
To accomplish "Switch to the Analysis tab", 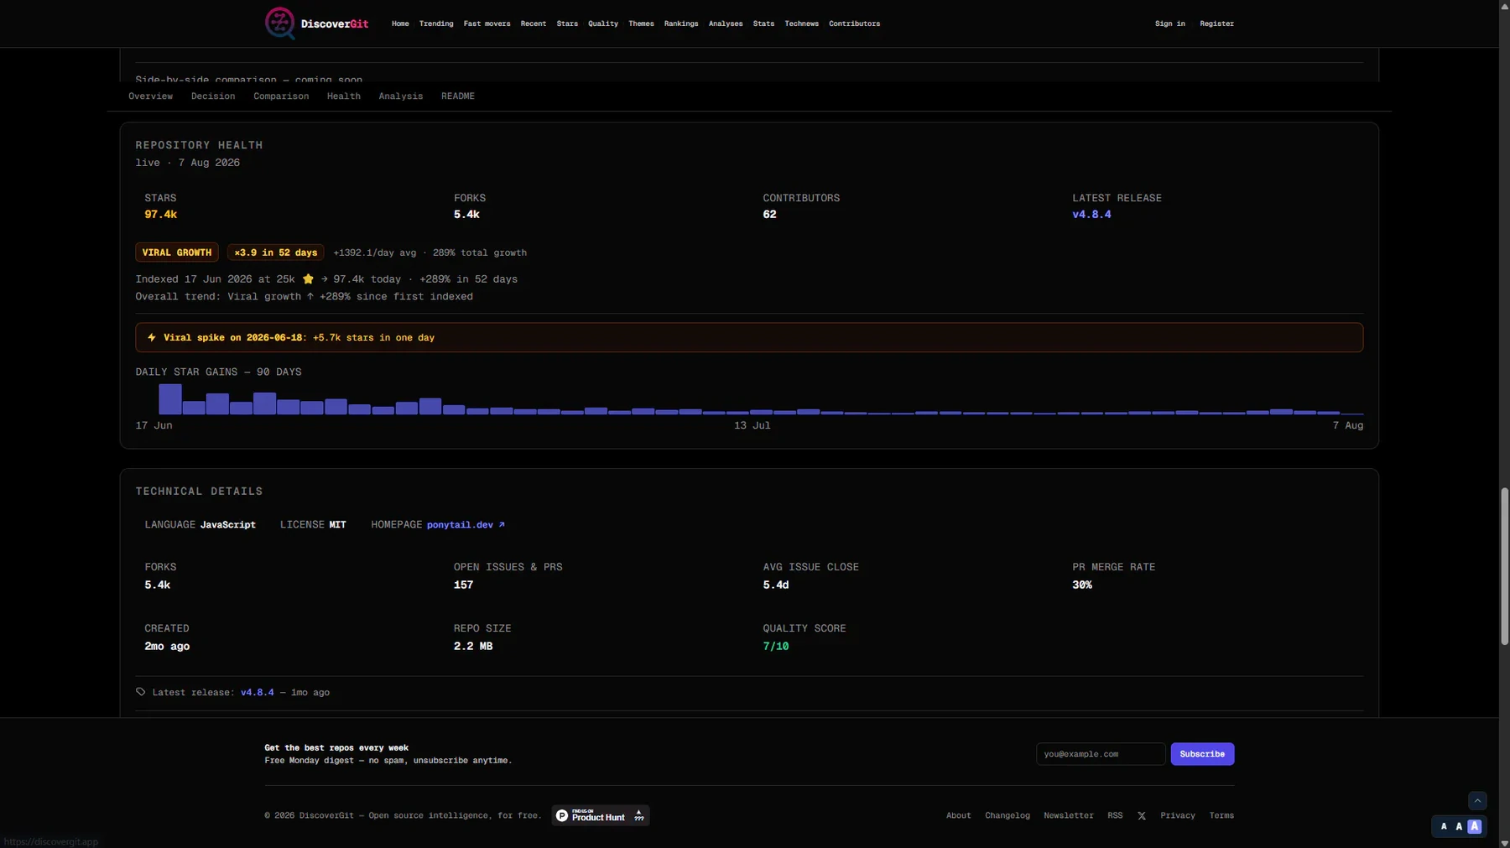I will pos(401,96).
